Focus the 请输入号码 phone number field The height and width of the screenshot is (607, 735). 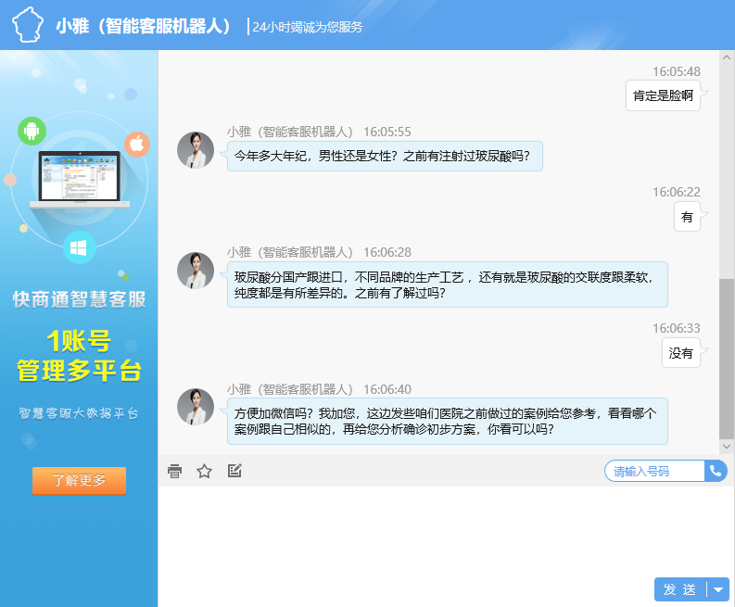coord(654,471)
